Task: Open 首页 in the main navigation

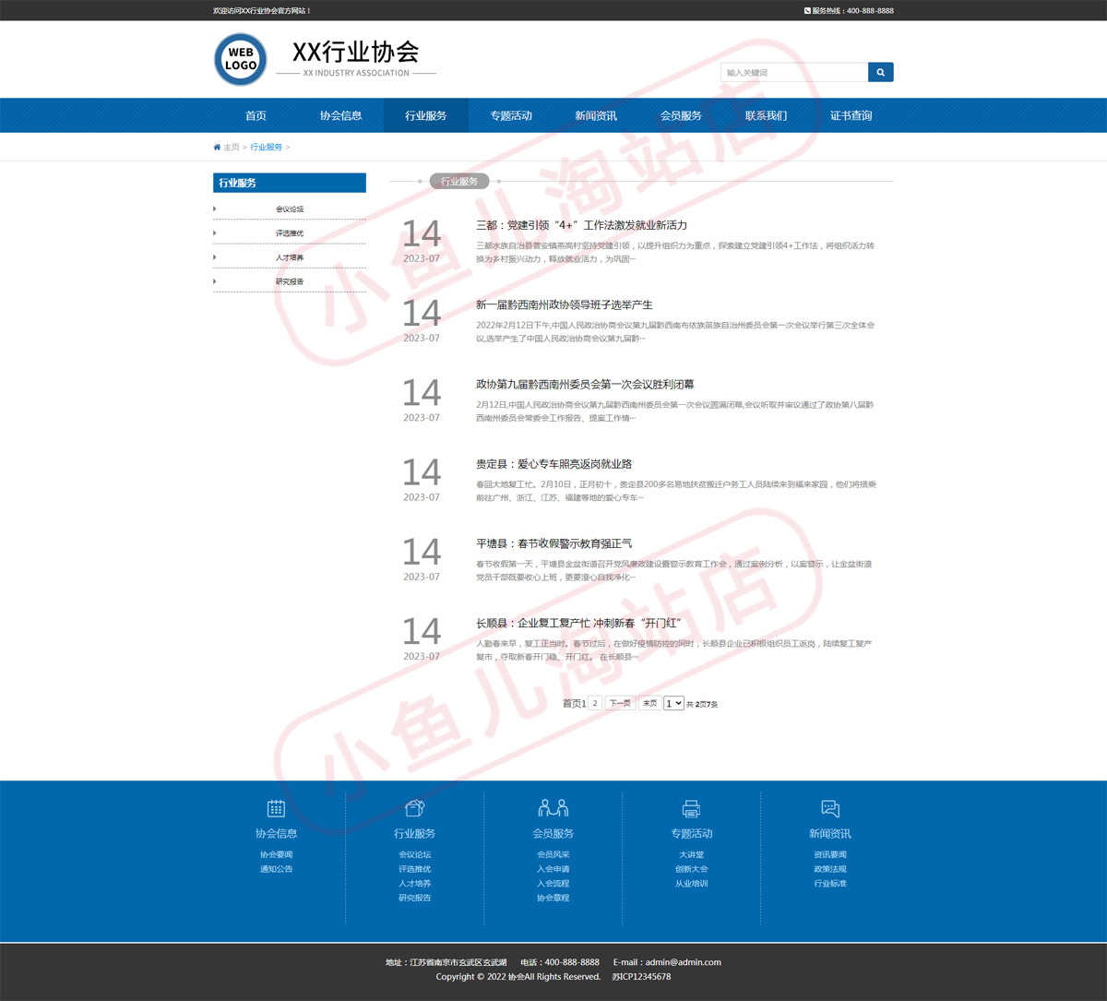Action: pos(256,115)
